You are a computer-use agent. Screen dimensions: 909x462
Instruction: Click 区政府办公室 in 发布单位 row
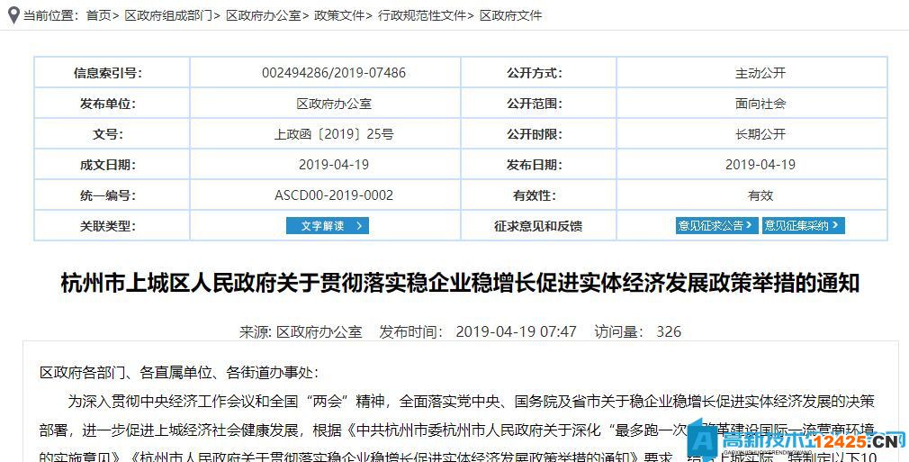[x=334, y=104]
